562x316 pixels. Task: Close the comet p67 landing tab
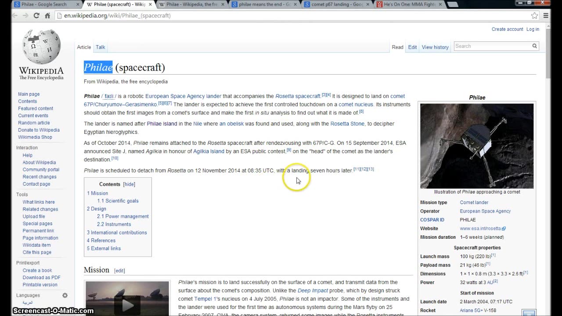pos(367,4)
